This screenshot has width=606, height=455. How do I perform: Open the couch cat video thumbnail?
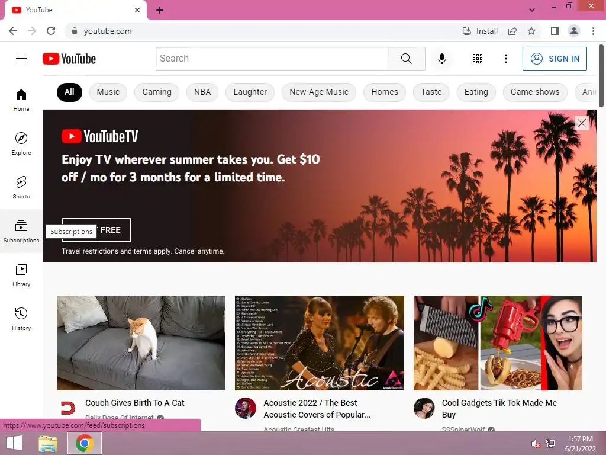click(141, 343)
